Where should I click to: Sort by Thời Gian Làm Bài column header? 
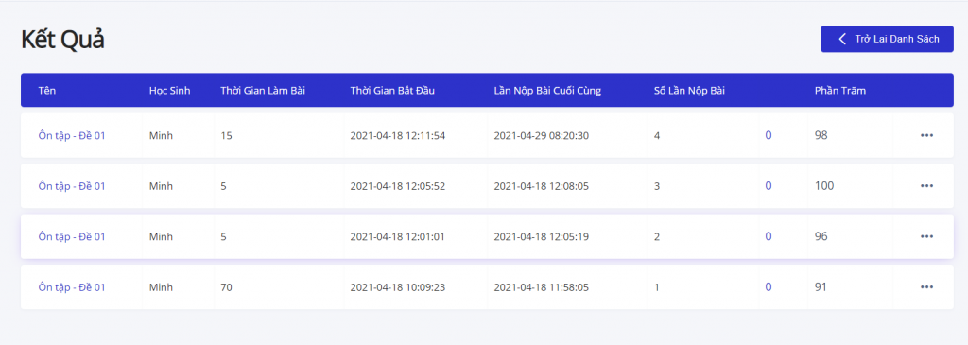[263, 91]
